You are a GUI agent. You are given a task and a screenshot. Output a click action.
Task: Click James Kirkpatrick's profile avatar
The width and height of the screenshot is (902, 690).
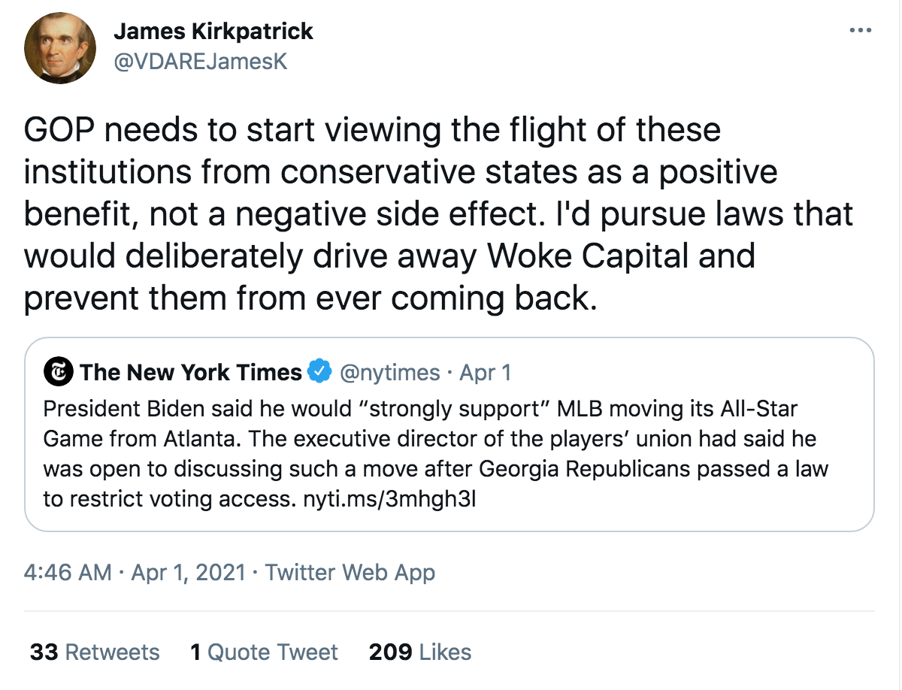click(60, 47)
